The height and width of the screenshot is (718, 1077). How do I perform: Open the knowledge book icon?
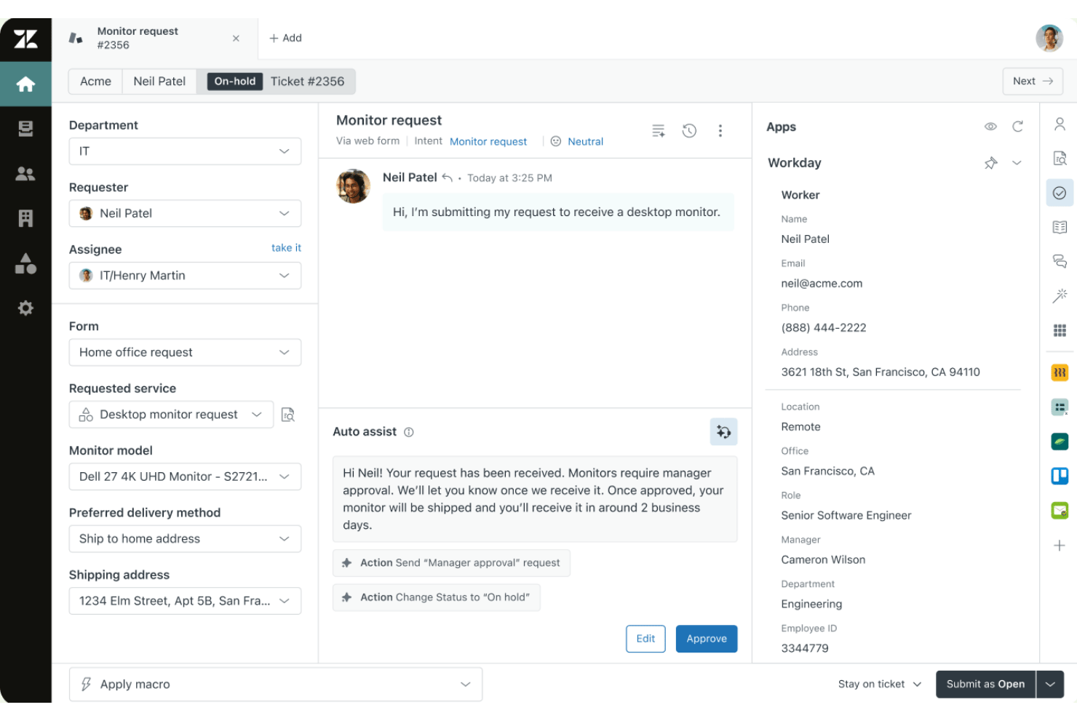(x=1060, y=227)
